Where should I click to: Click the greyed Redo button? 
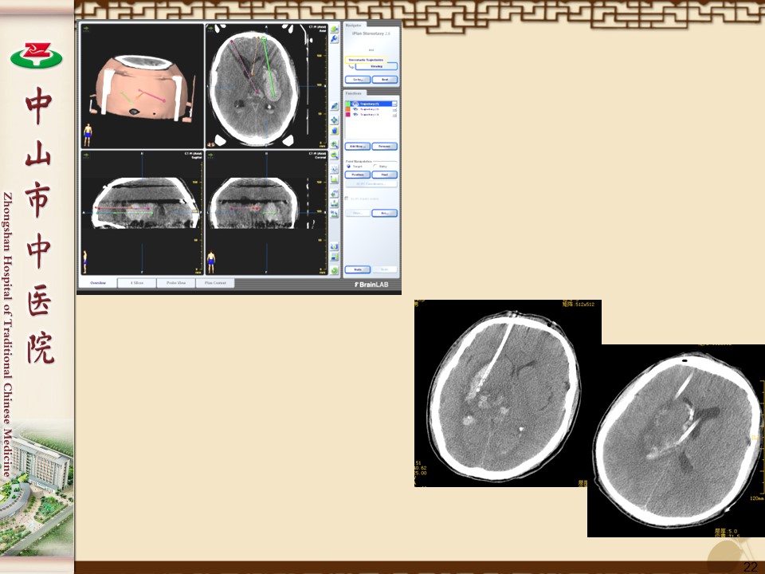[384, 269]
